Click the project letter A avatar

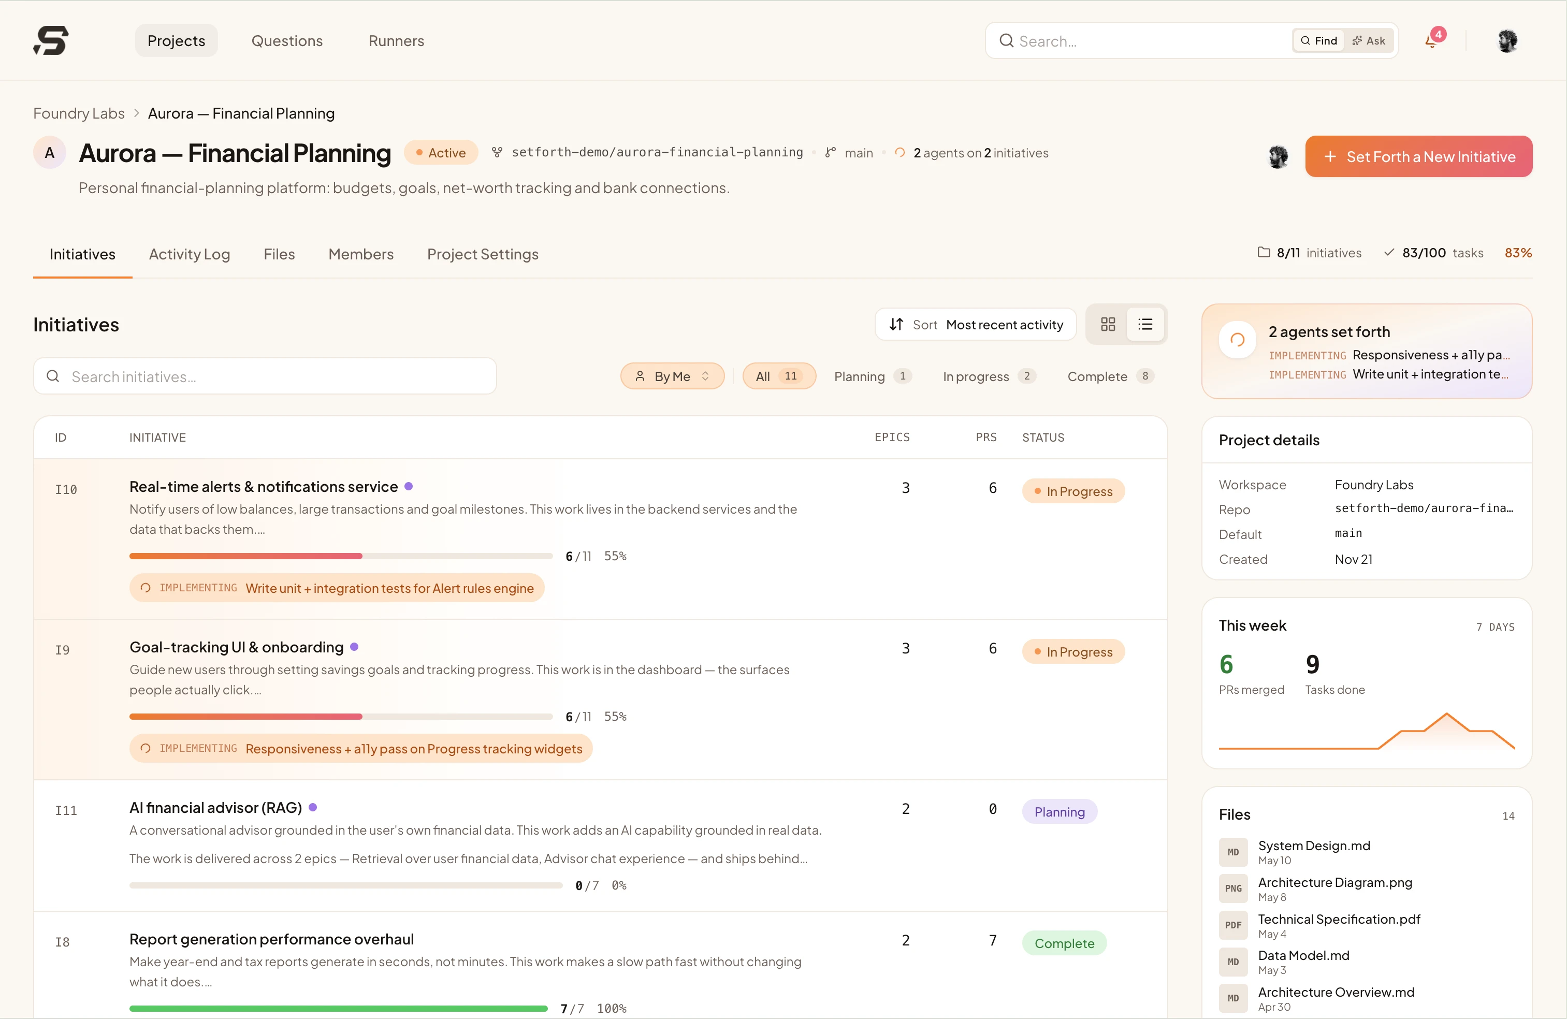pyautogui.click(x=49, y=153)
